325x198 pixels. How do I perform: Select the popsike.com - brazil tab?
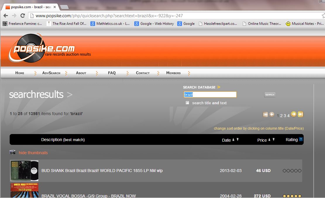click(31, 7)
